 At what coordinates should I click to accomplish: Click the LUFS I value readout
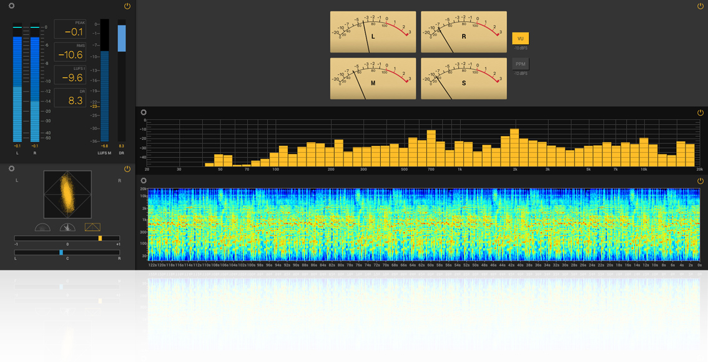[70, 75]
